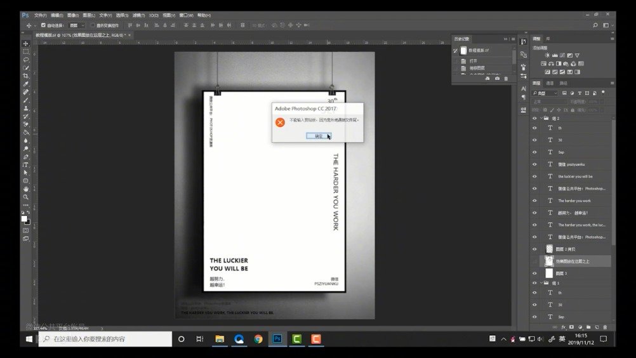The height and width of the screenshot is (358, 636).
Task: Add a Brightness/Contrast adjustment
Action: pos(547,55)
